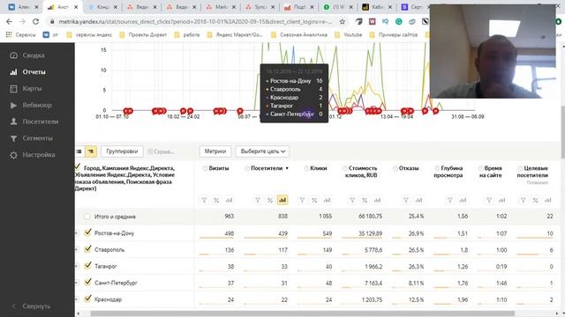Open filter for Глубина просмотра column
This screenshot has height=317, width=565.
[450, 200]
